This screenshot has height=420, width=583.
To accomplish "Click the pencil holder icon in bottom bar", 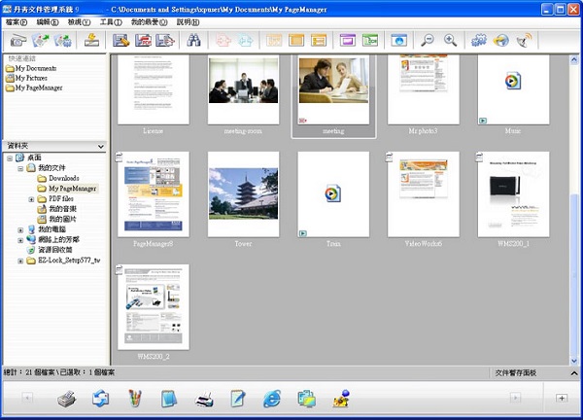I will (x=135, y=399).
